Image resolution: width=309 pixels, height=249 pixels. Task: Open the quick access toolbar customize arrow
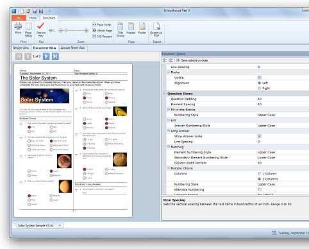[49, 11]
